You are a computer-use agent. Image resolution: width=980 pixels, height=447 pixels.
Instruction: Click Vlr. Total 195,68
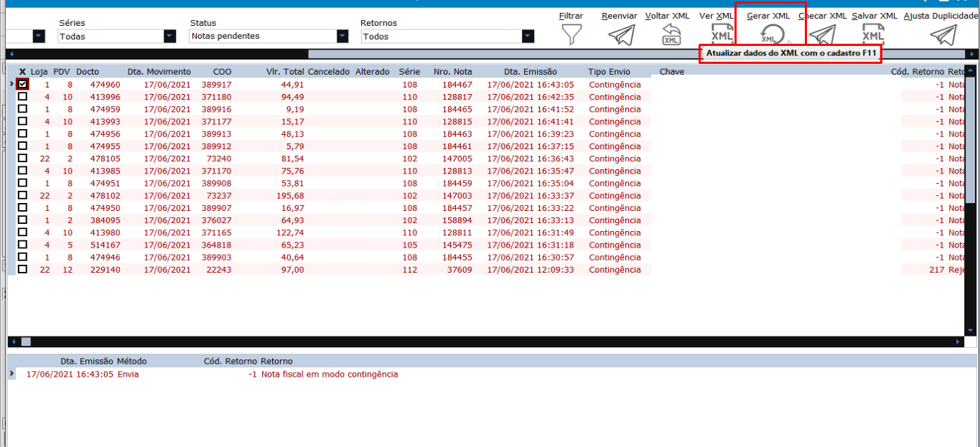tap(290, 195)
